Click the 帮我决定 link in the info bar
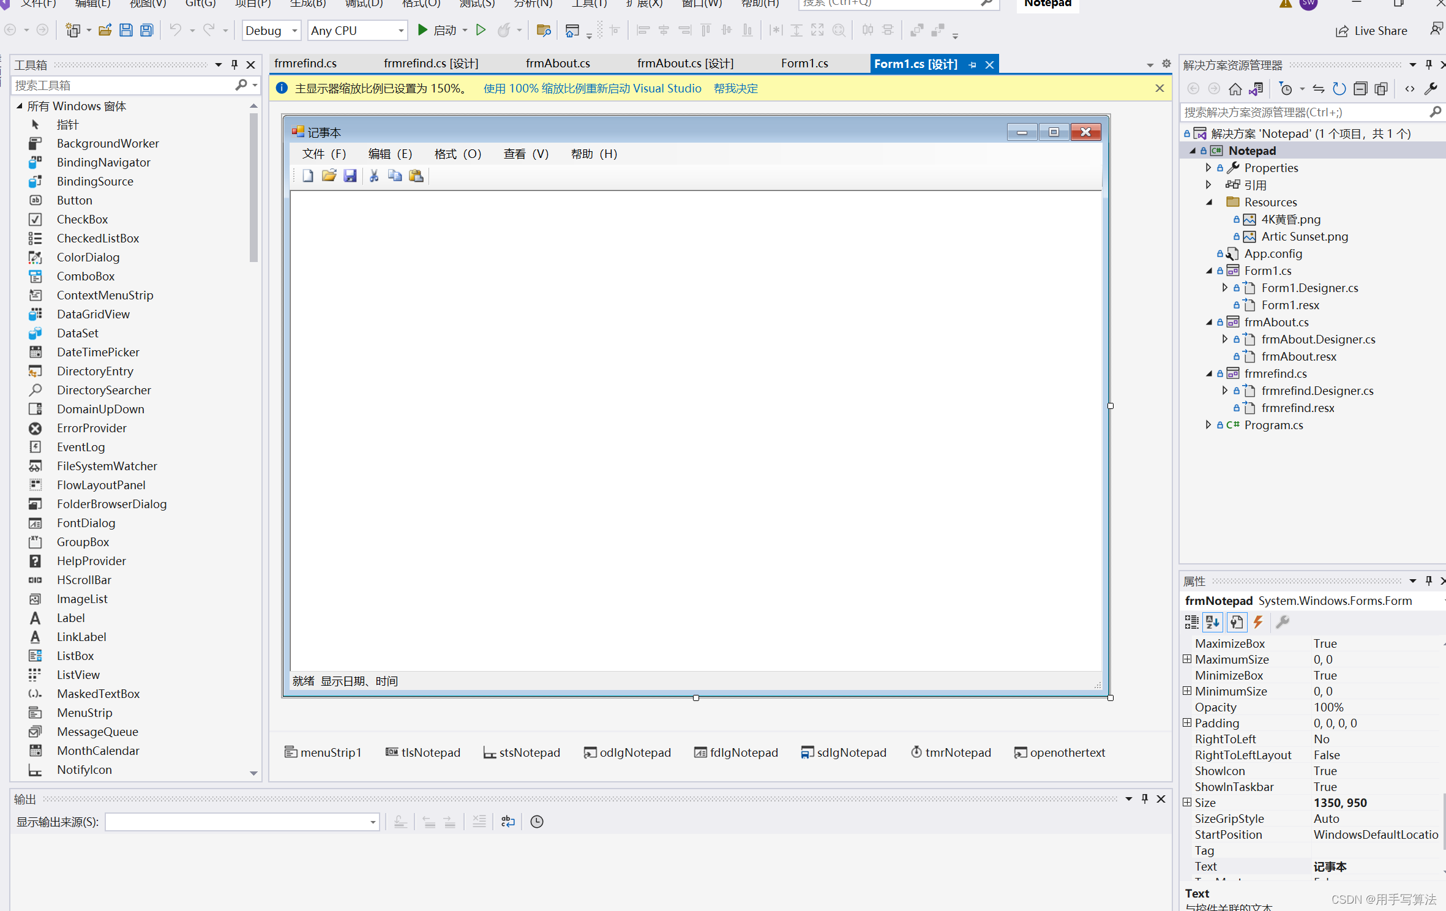1446x911 pixels. coord(736,88)
